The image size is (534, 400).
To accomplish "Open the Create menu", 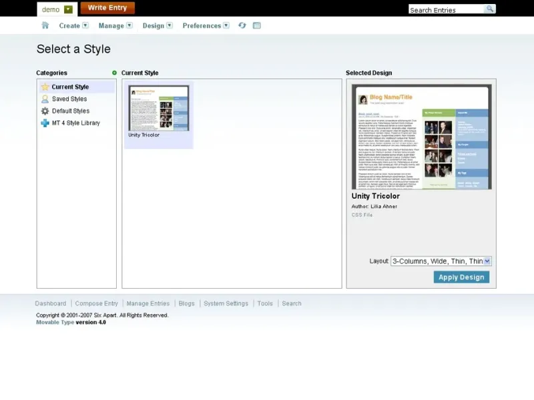I will tap(69, 26).
